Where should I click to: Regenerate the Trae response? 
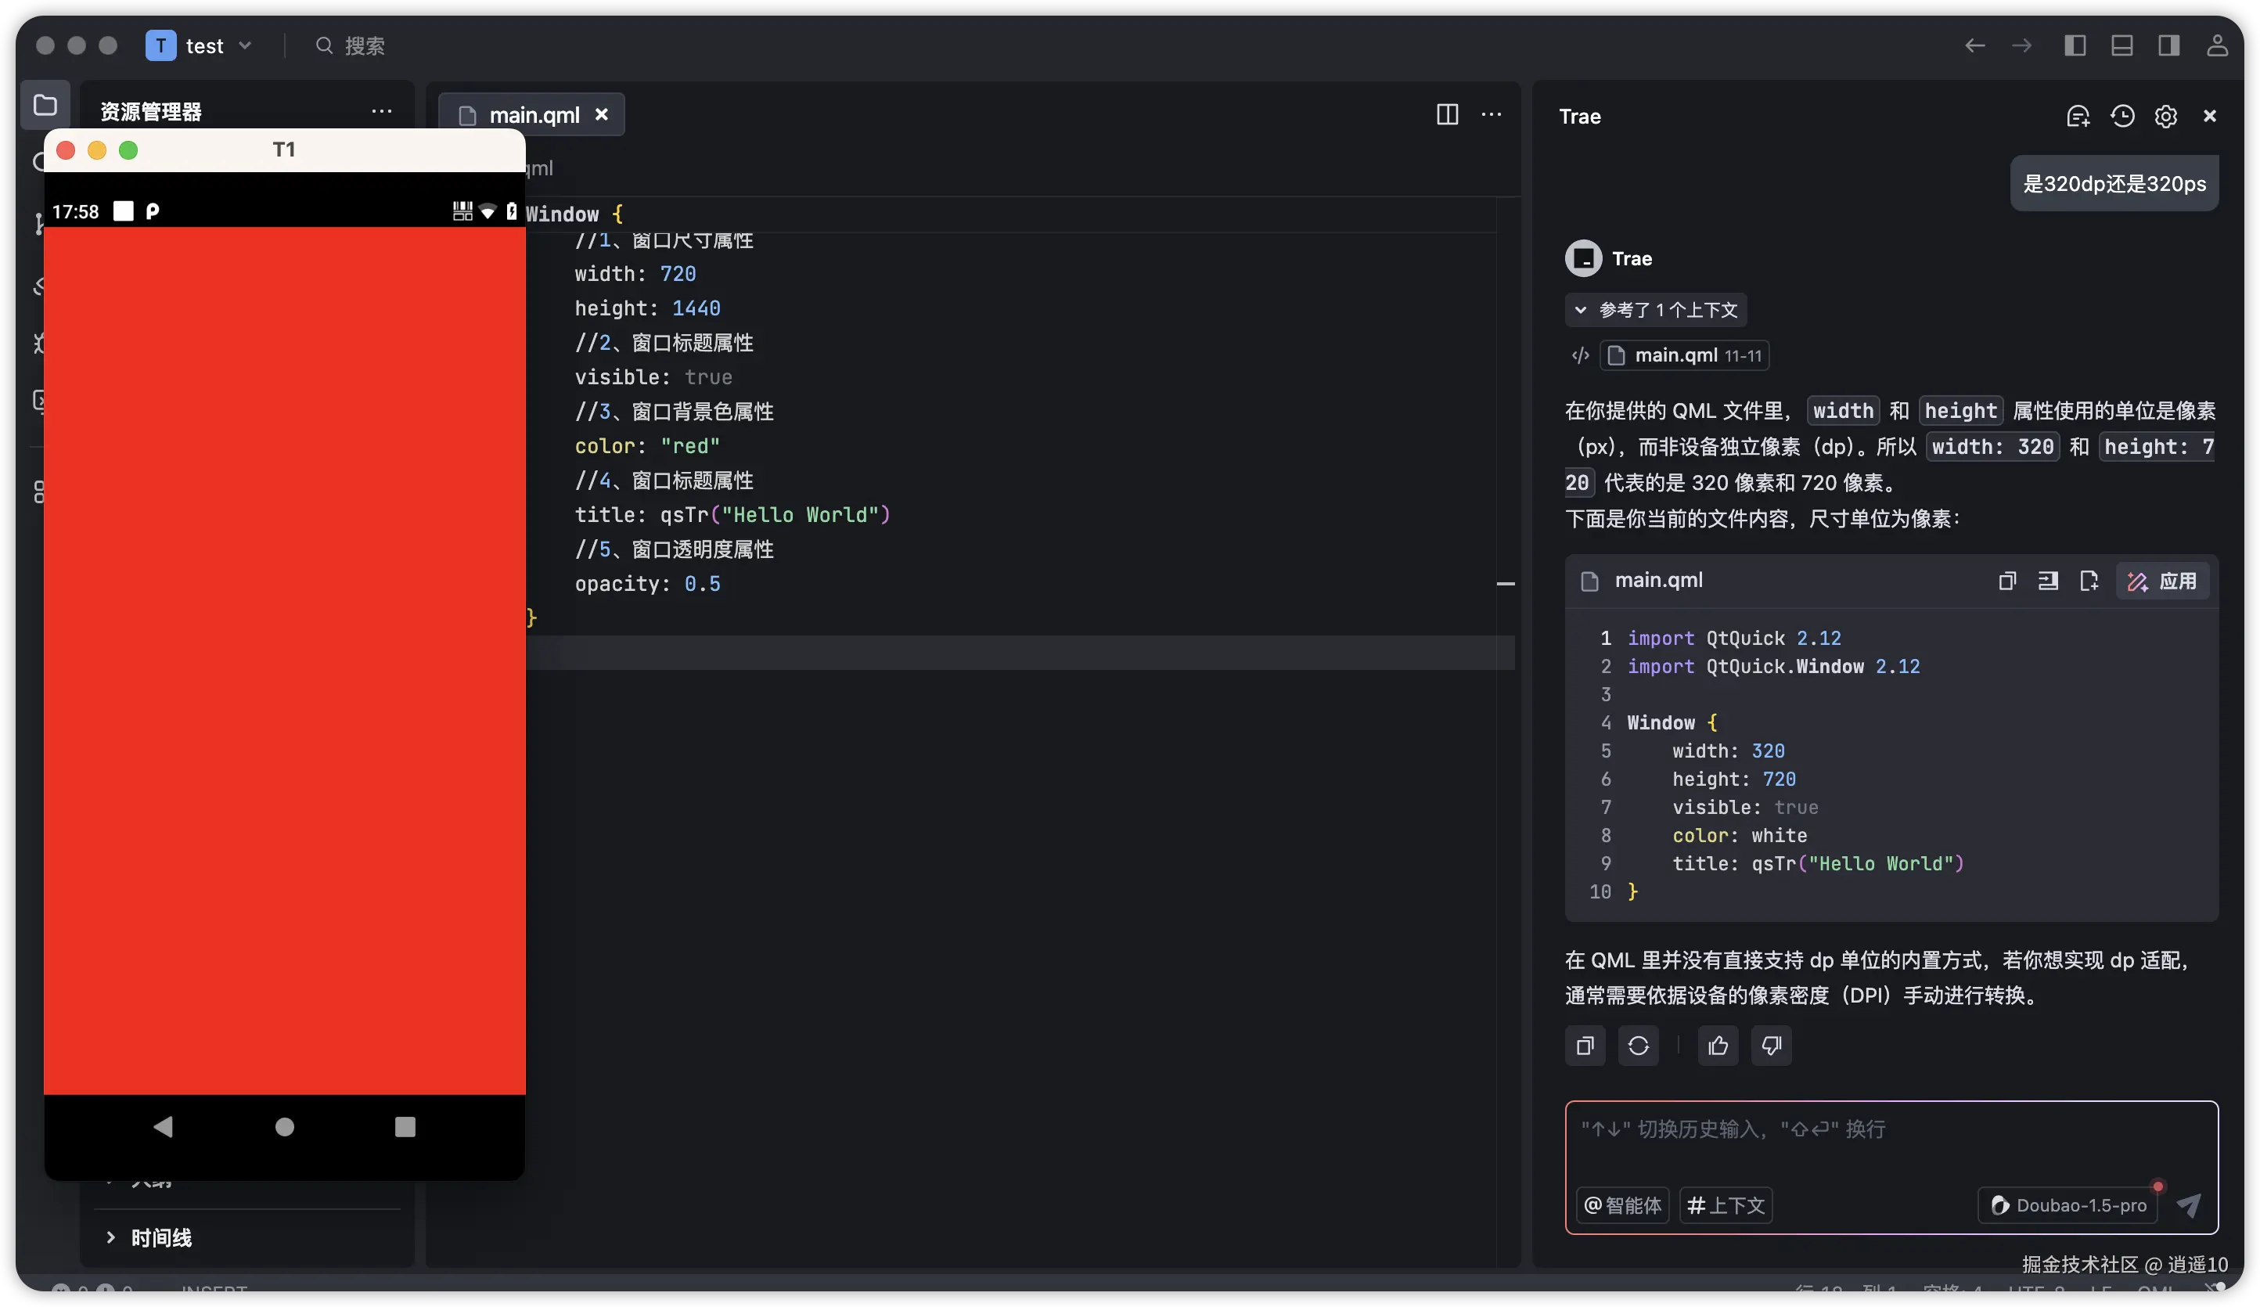pos(1638,1046)
